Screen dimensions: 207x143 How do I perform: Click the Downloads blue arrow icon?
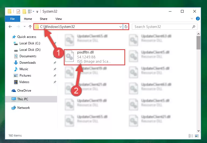[16, 63]
